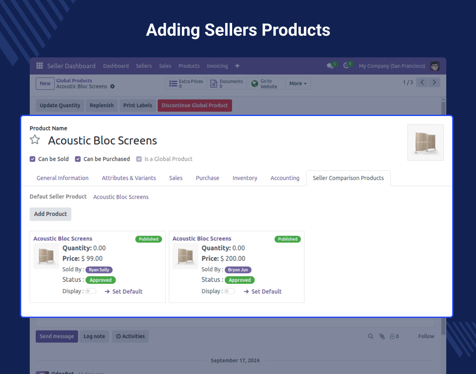
Task: Toggle Display switch on $200.00 card
Action: tap(230, 292)
